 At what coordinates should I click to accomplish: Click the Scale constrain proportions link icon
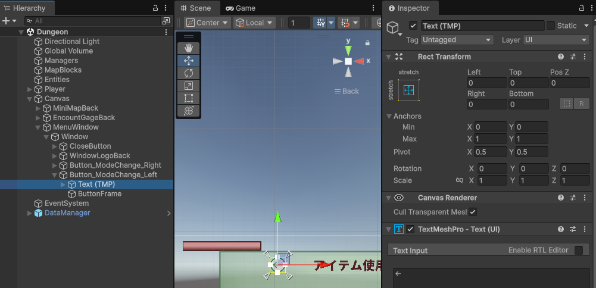tap(459, 180)
